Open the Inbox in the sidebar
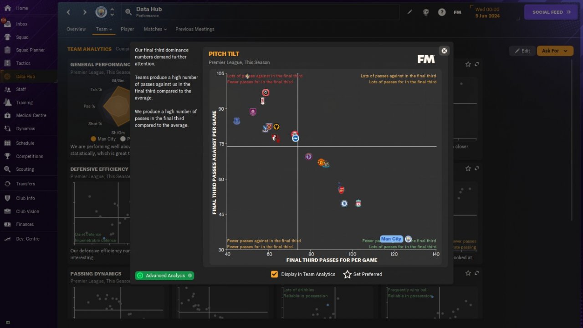 pos(22,24)
